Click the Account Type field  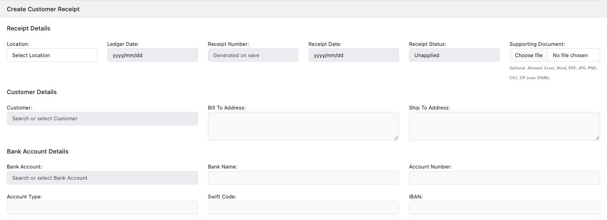click(103, 208)
